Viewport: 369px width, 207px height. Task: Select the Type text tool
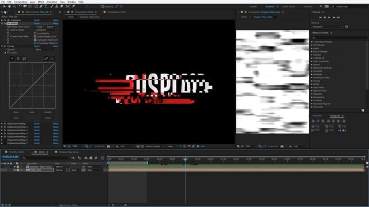pyautogui.click(x=46, y=6)
